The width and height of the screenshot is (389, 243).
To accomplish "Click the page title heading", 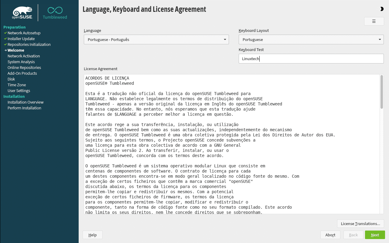I will click(x=144, y=9).
